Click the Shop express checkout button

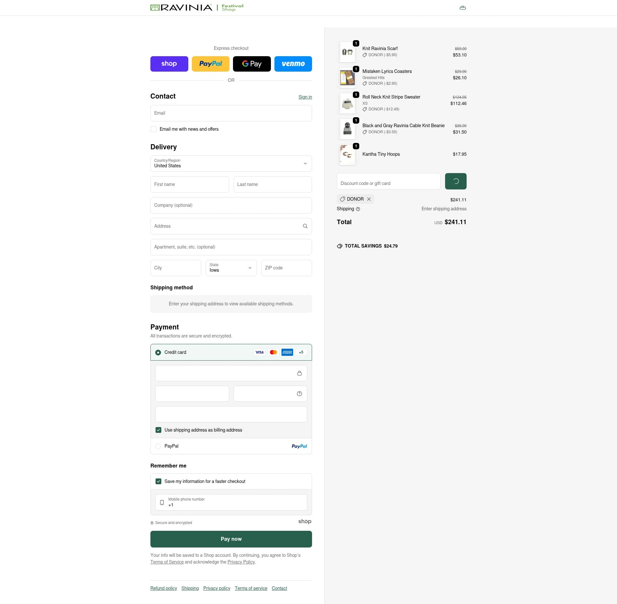[x=169, y=64]
